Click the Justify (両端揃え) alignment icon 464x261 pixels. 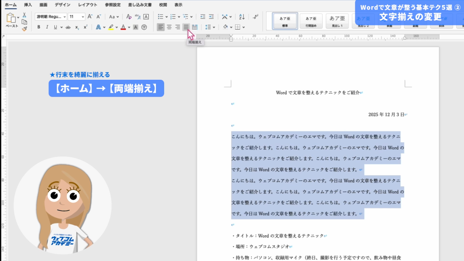tap(186, 27)
